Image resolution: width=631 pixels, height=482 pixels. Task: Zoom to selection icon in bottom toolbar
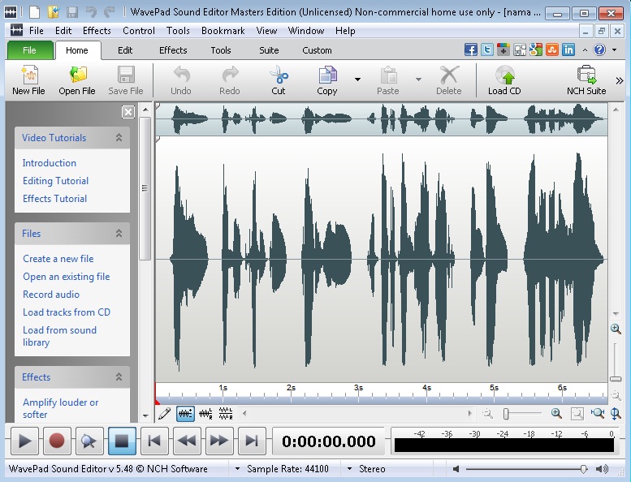(577, 414)
